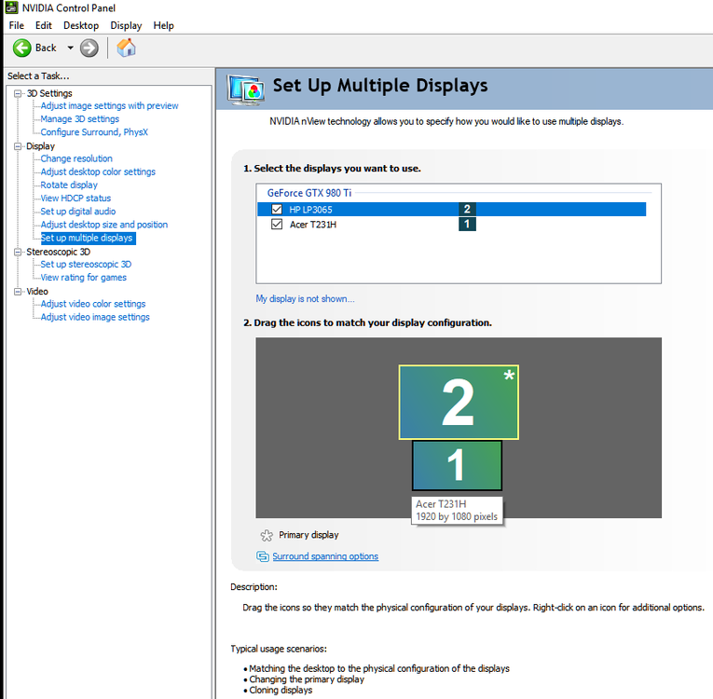Click the gray Forward arrow icon
The width and height of the screenshot is (713, 699).
tap(89, 48)
